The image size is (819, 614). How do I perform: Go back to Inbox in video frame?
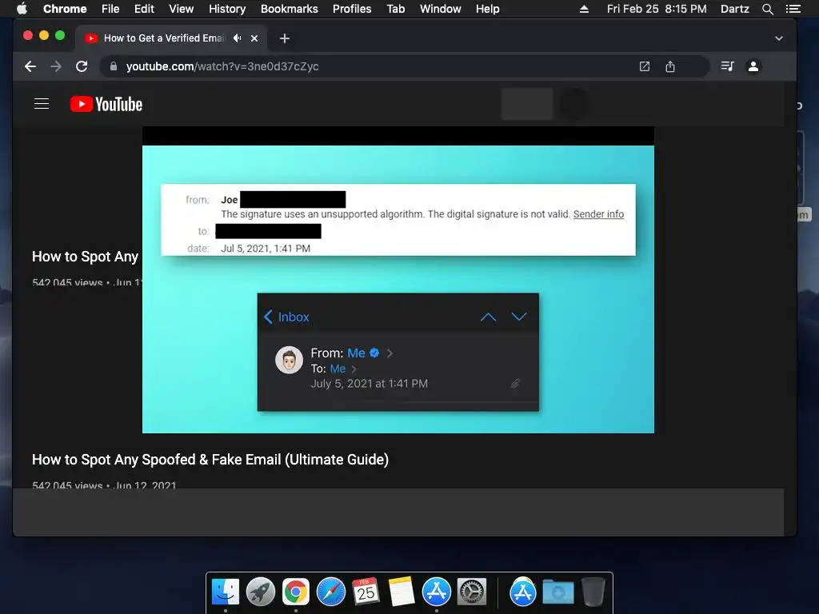pyautogui.click(x=287, y=317)
